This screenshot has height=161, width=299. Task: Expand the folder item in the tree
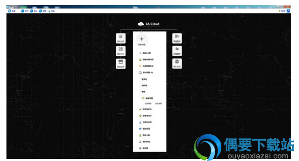(x=146, y=72)
